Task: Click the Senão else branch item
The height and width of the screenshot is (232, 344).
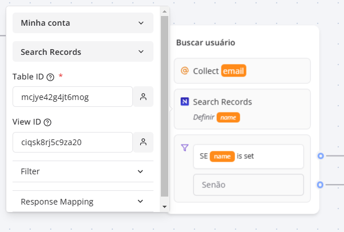Action: 248,185
